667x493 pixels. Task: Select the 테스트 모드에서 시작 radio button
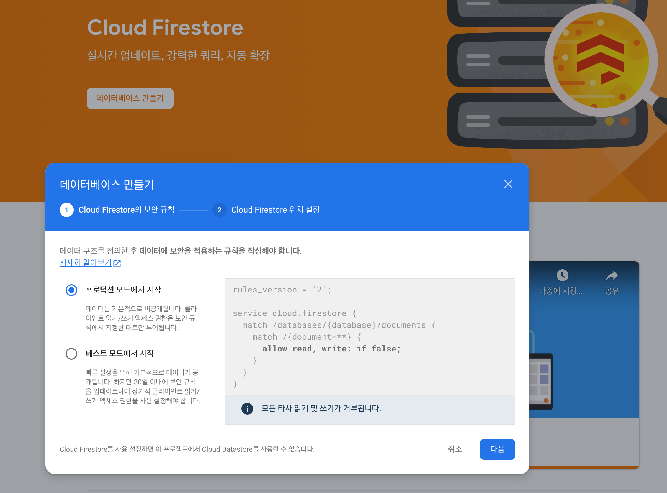71,354
